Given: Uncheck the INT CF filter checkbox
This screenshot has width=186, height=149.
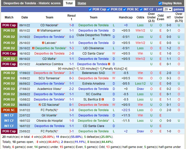Looking at the screenshot, I should click(141, 9).
